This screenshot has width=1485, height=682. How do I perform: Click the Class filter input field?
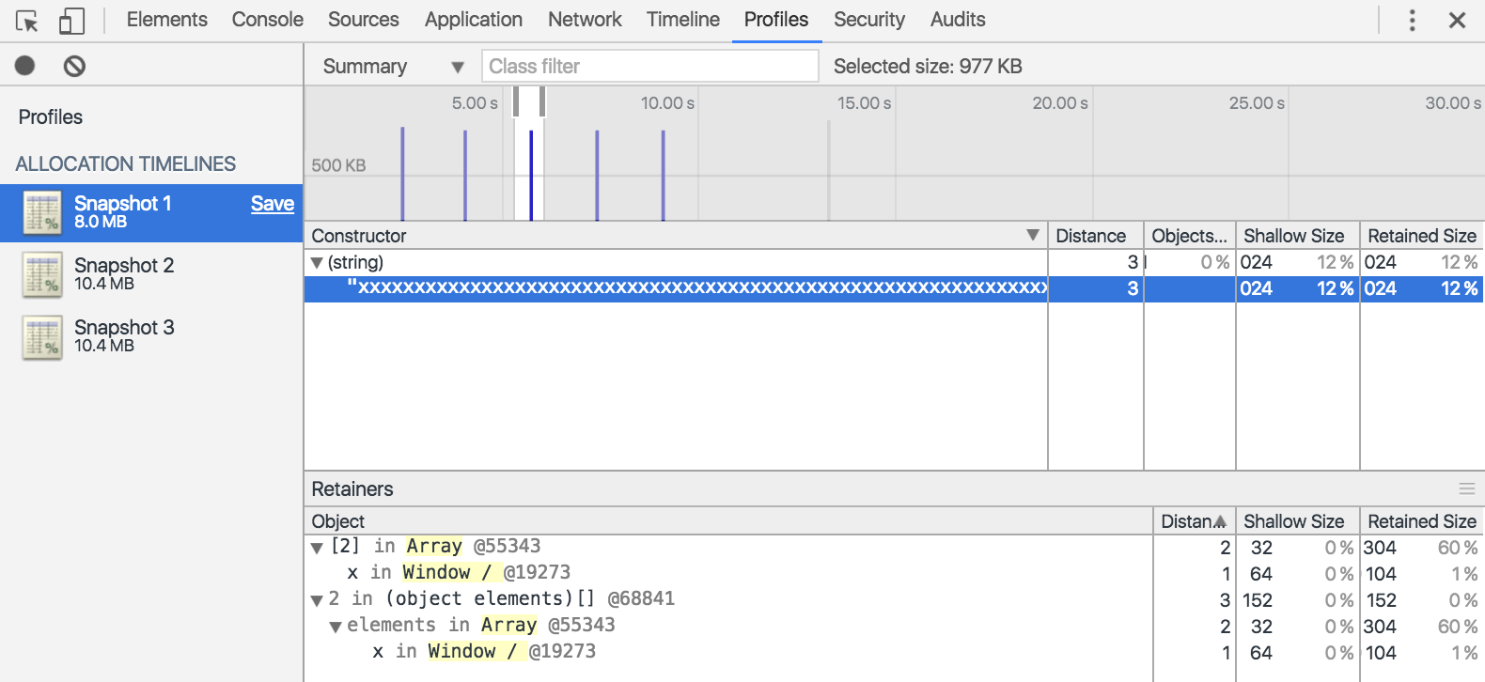click(x=649, y=67)
